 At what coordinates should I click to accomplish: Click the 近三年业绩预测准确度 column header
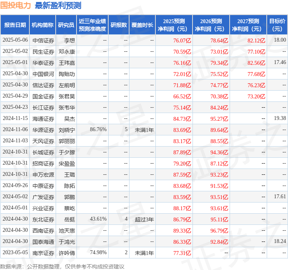92,25
